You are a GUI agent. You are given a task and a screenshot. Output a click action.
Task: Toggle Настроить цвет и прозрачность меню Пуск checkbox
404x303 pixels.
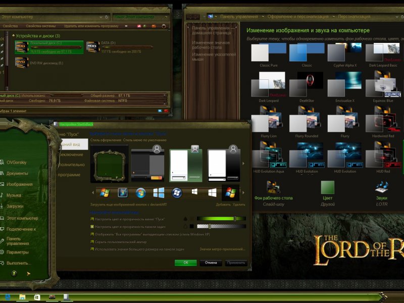click(92, 219)
